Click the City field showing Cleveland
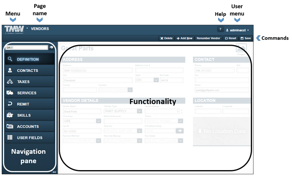Viewport: 292px width, 176px height. [98, 80]
